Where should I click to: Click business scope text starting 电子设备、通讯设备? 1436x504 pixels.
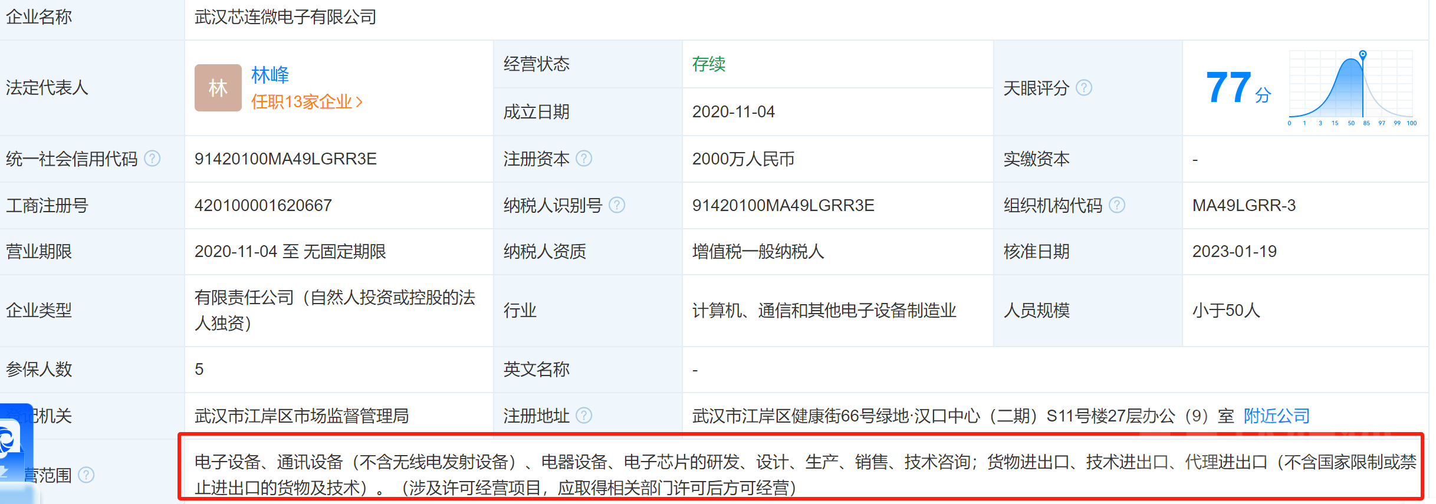[x=805, y=475]
